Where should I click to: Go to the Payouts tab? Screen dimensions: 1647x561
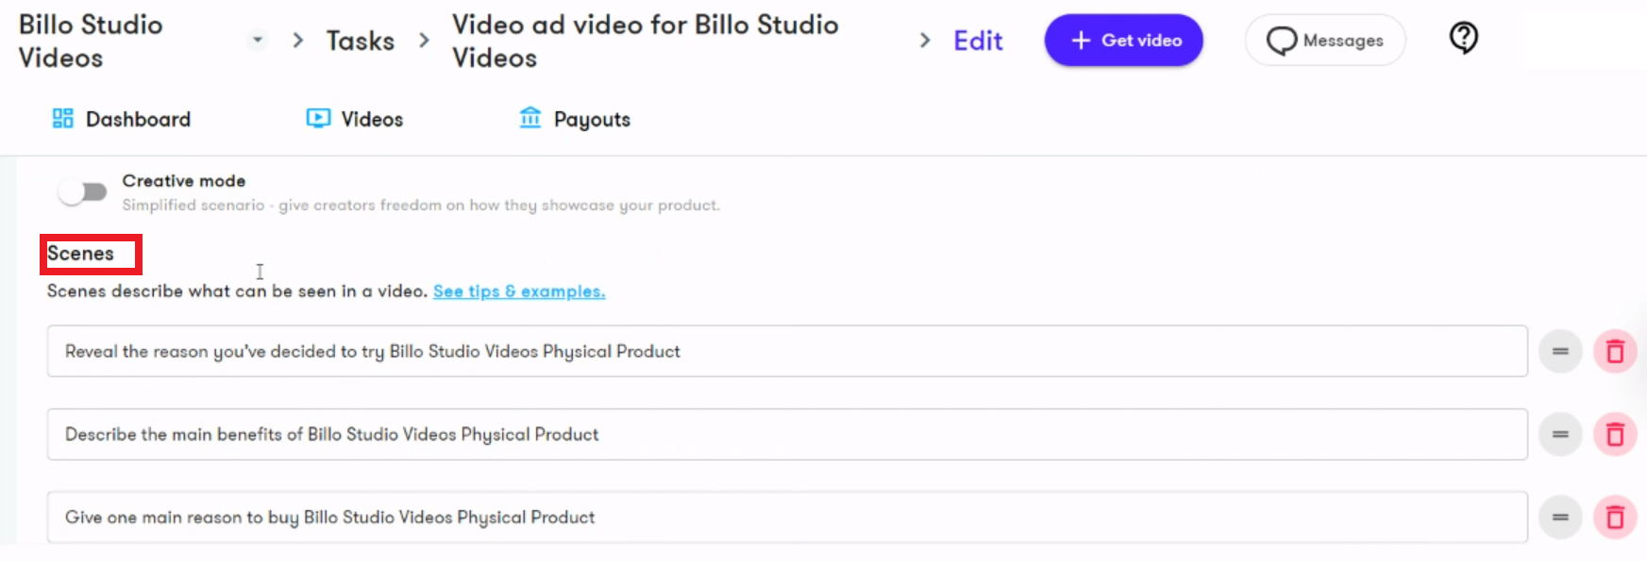tap(575, 119)
